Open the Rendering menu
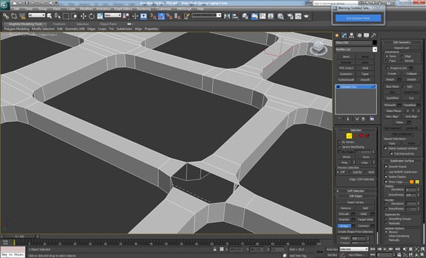The height and width of the screenshot is (258, 426). click(144, 9)
